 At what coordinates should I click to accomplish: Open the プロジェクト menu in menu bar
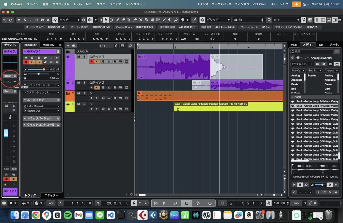61,4
